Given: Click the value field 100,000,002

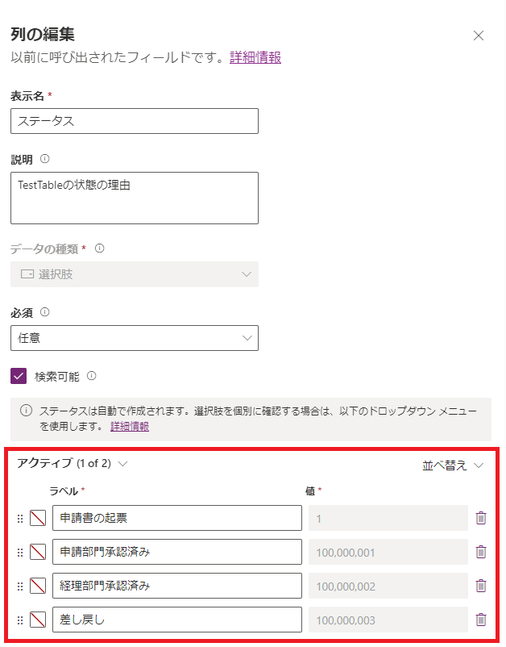Looking at the screenshot, I should click(x=388, y=586).
